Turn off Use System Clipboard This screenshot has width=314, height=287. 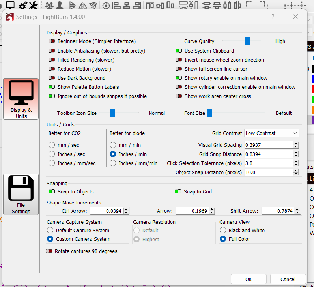(x=179, y=51)
